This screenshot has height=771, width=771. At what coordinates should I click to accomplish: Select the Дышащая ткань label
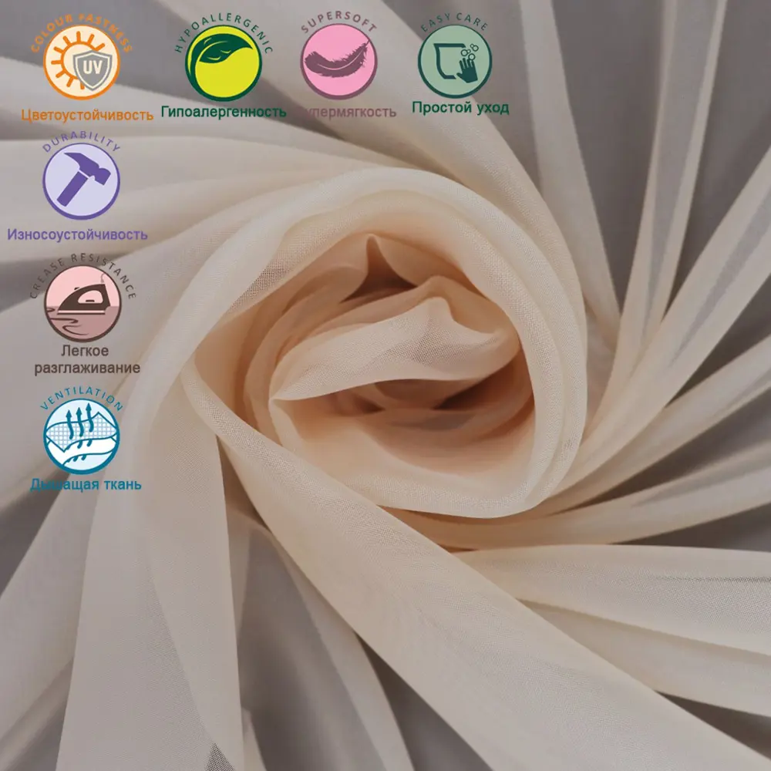click(86, 485)
